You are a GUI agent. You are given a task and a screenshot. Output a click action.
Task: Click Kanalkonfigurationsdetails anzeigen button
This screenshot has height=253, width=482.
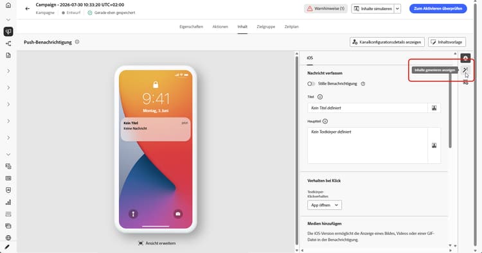387,42
